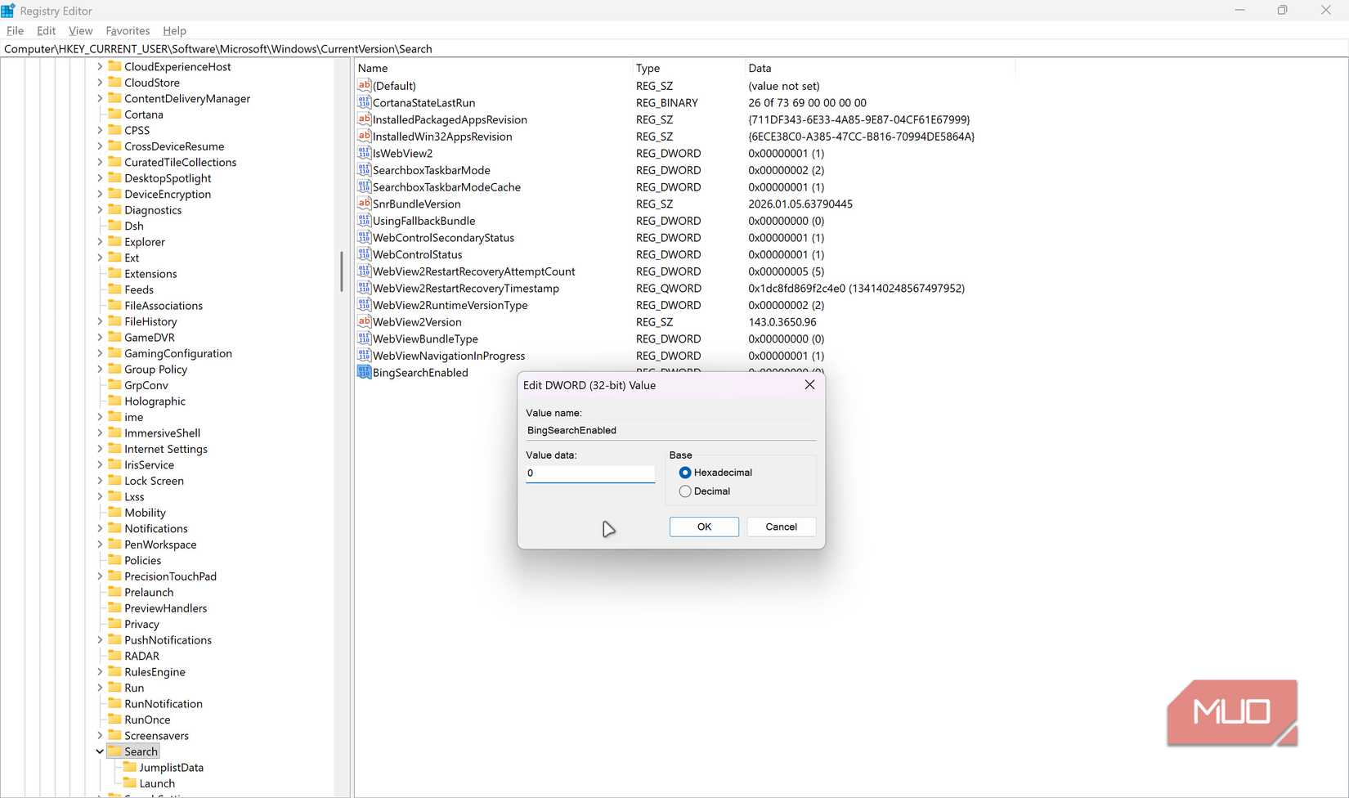The height and width of the screenshot is (798, 1349).
Task: Click the SnrBundleVersion string icon
Action: tap(365, 204)
